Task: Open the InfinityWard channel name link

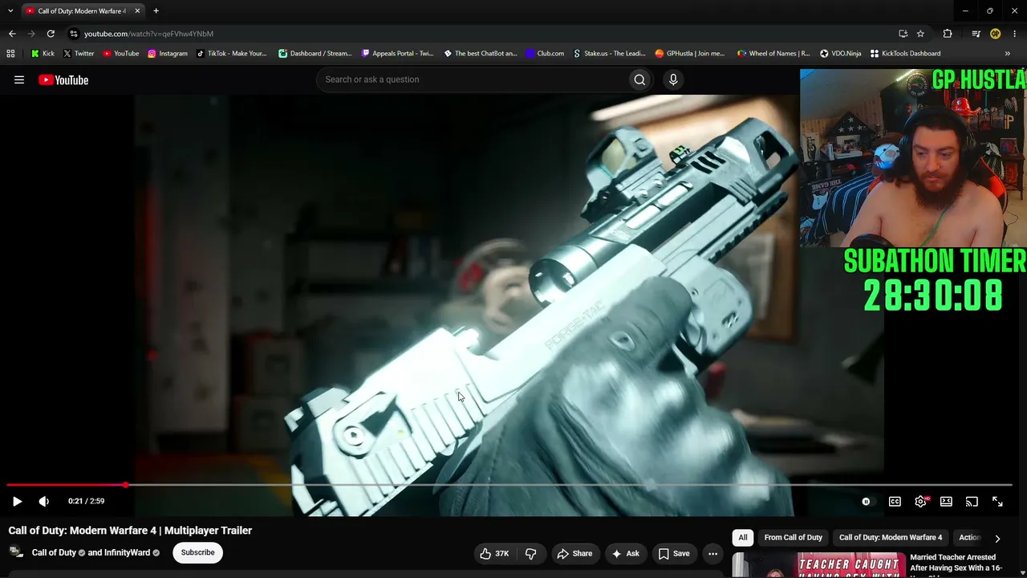Action: click(128, 553)
